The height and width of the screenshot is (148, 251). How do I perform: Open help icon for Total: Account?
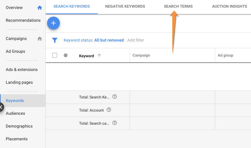(109, 110)
